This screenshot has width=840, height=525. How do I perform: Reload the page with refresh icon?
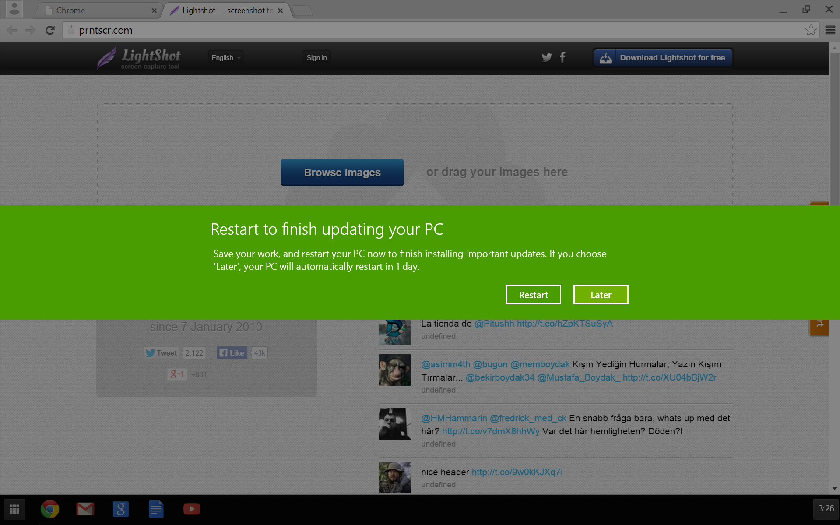pos(50,30)
